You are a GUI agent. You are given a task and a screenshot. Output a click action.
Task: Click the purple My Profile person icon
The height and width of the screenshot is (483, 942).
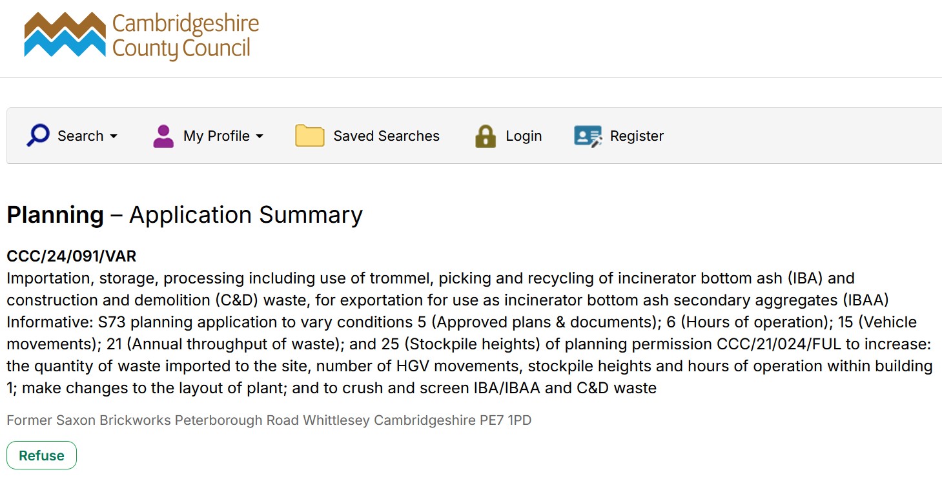pos(163,136)
